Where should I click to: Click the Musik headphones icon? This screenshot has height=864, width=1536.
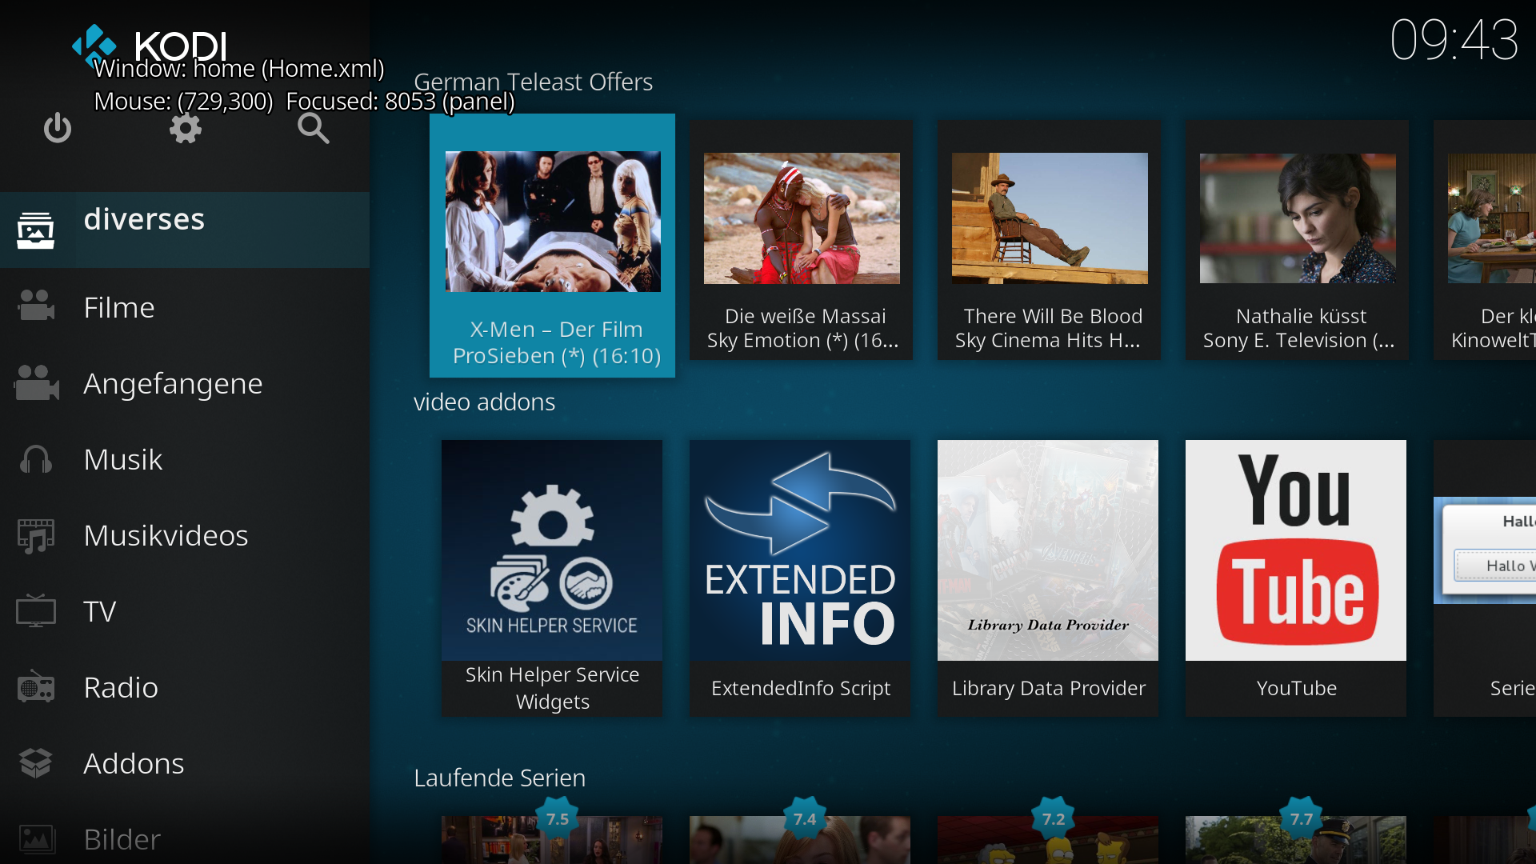(36, 459)
